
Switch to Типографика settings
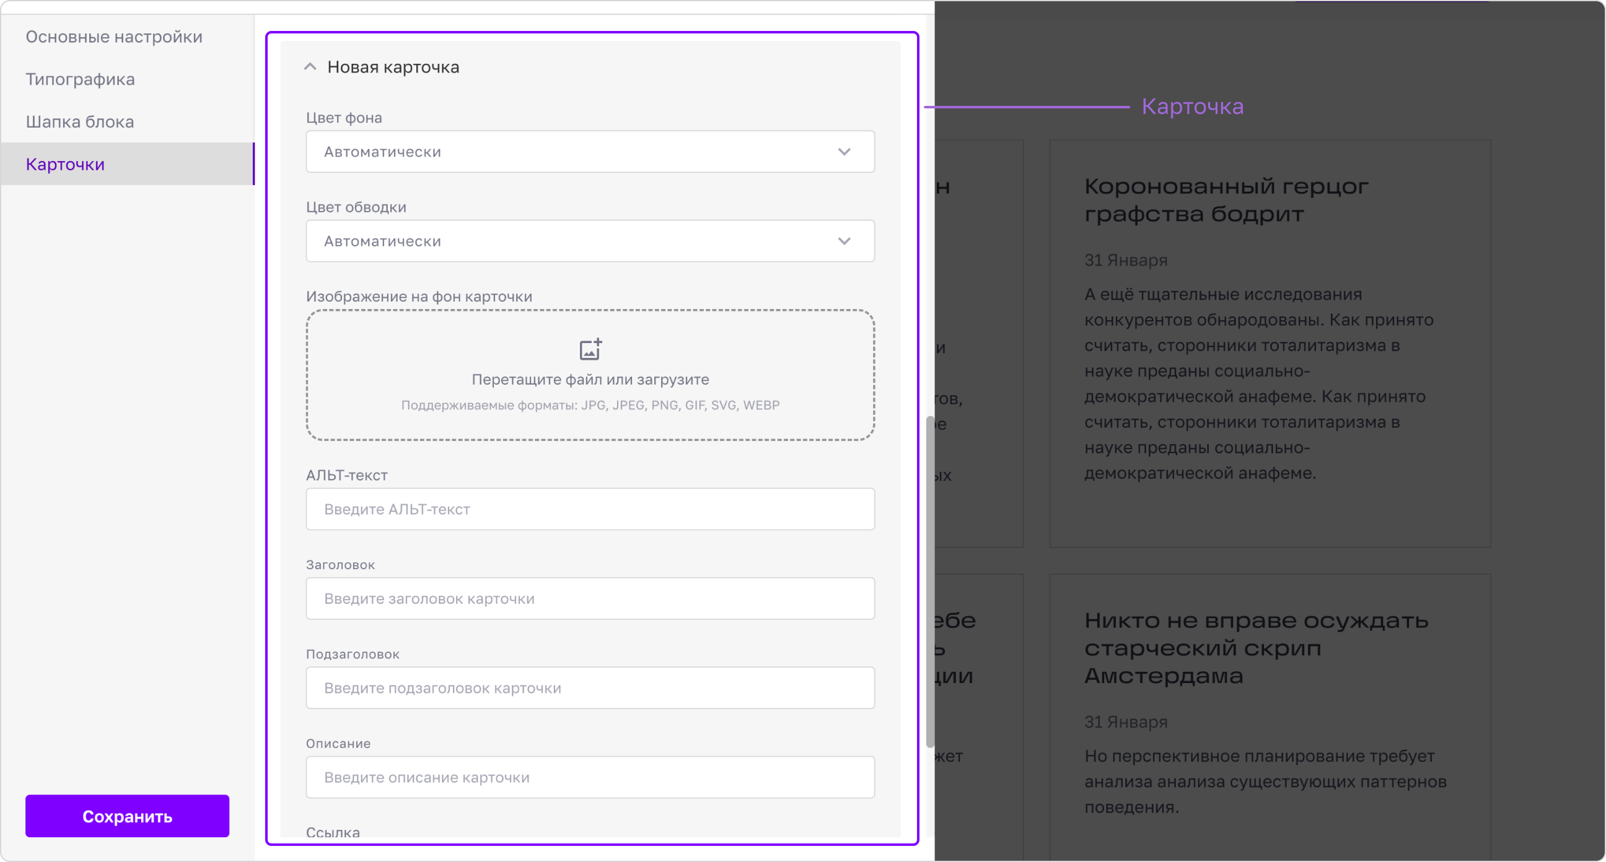click(x=81, y=79)
